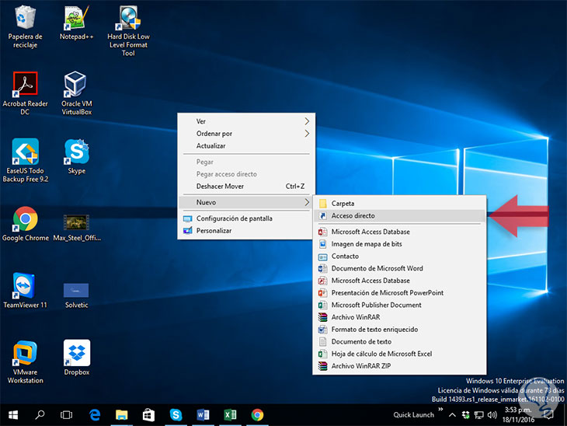Select the EaseUS Todo Backup icon
The height and width of the screenshot is (426, 567).
point(25,151)
